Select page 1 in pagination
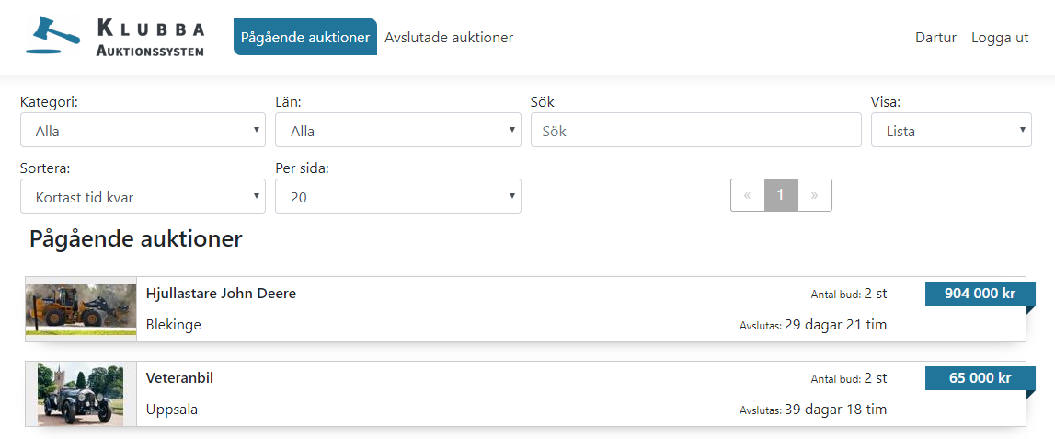The image size is (1055, 439). (x=781, y=195)
